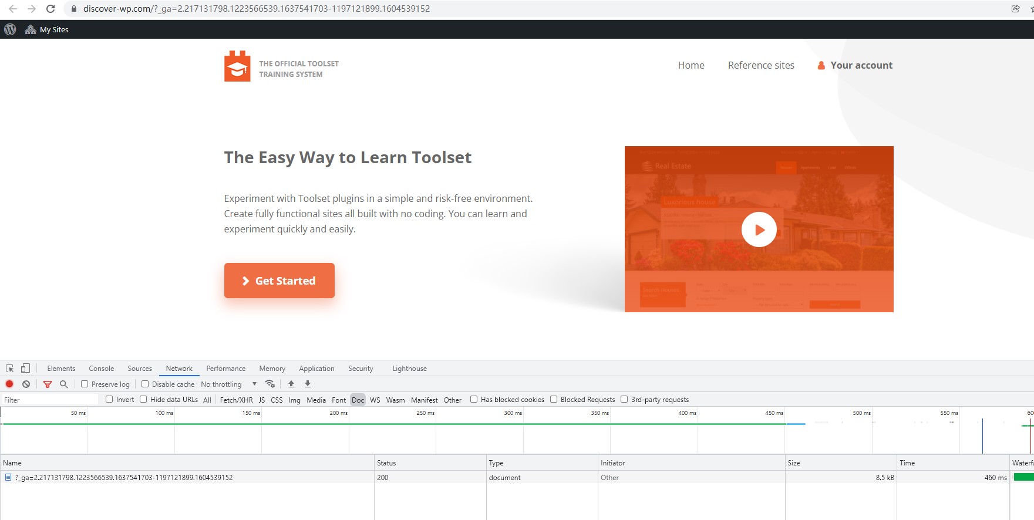Select the Fetch/XHR filter type
Screen dimensions: 1034x520
(236, 400)
